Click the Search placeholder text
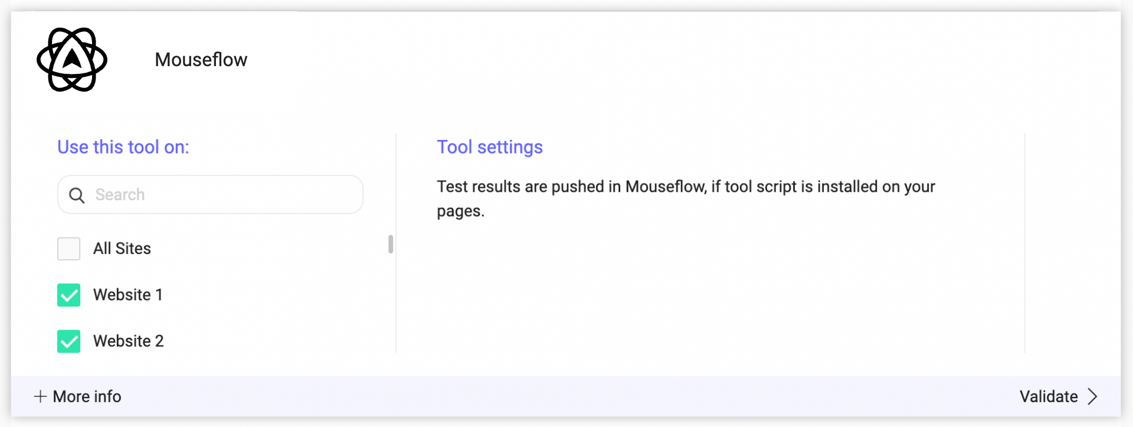1133x427 pixels. coord(120,194)
